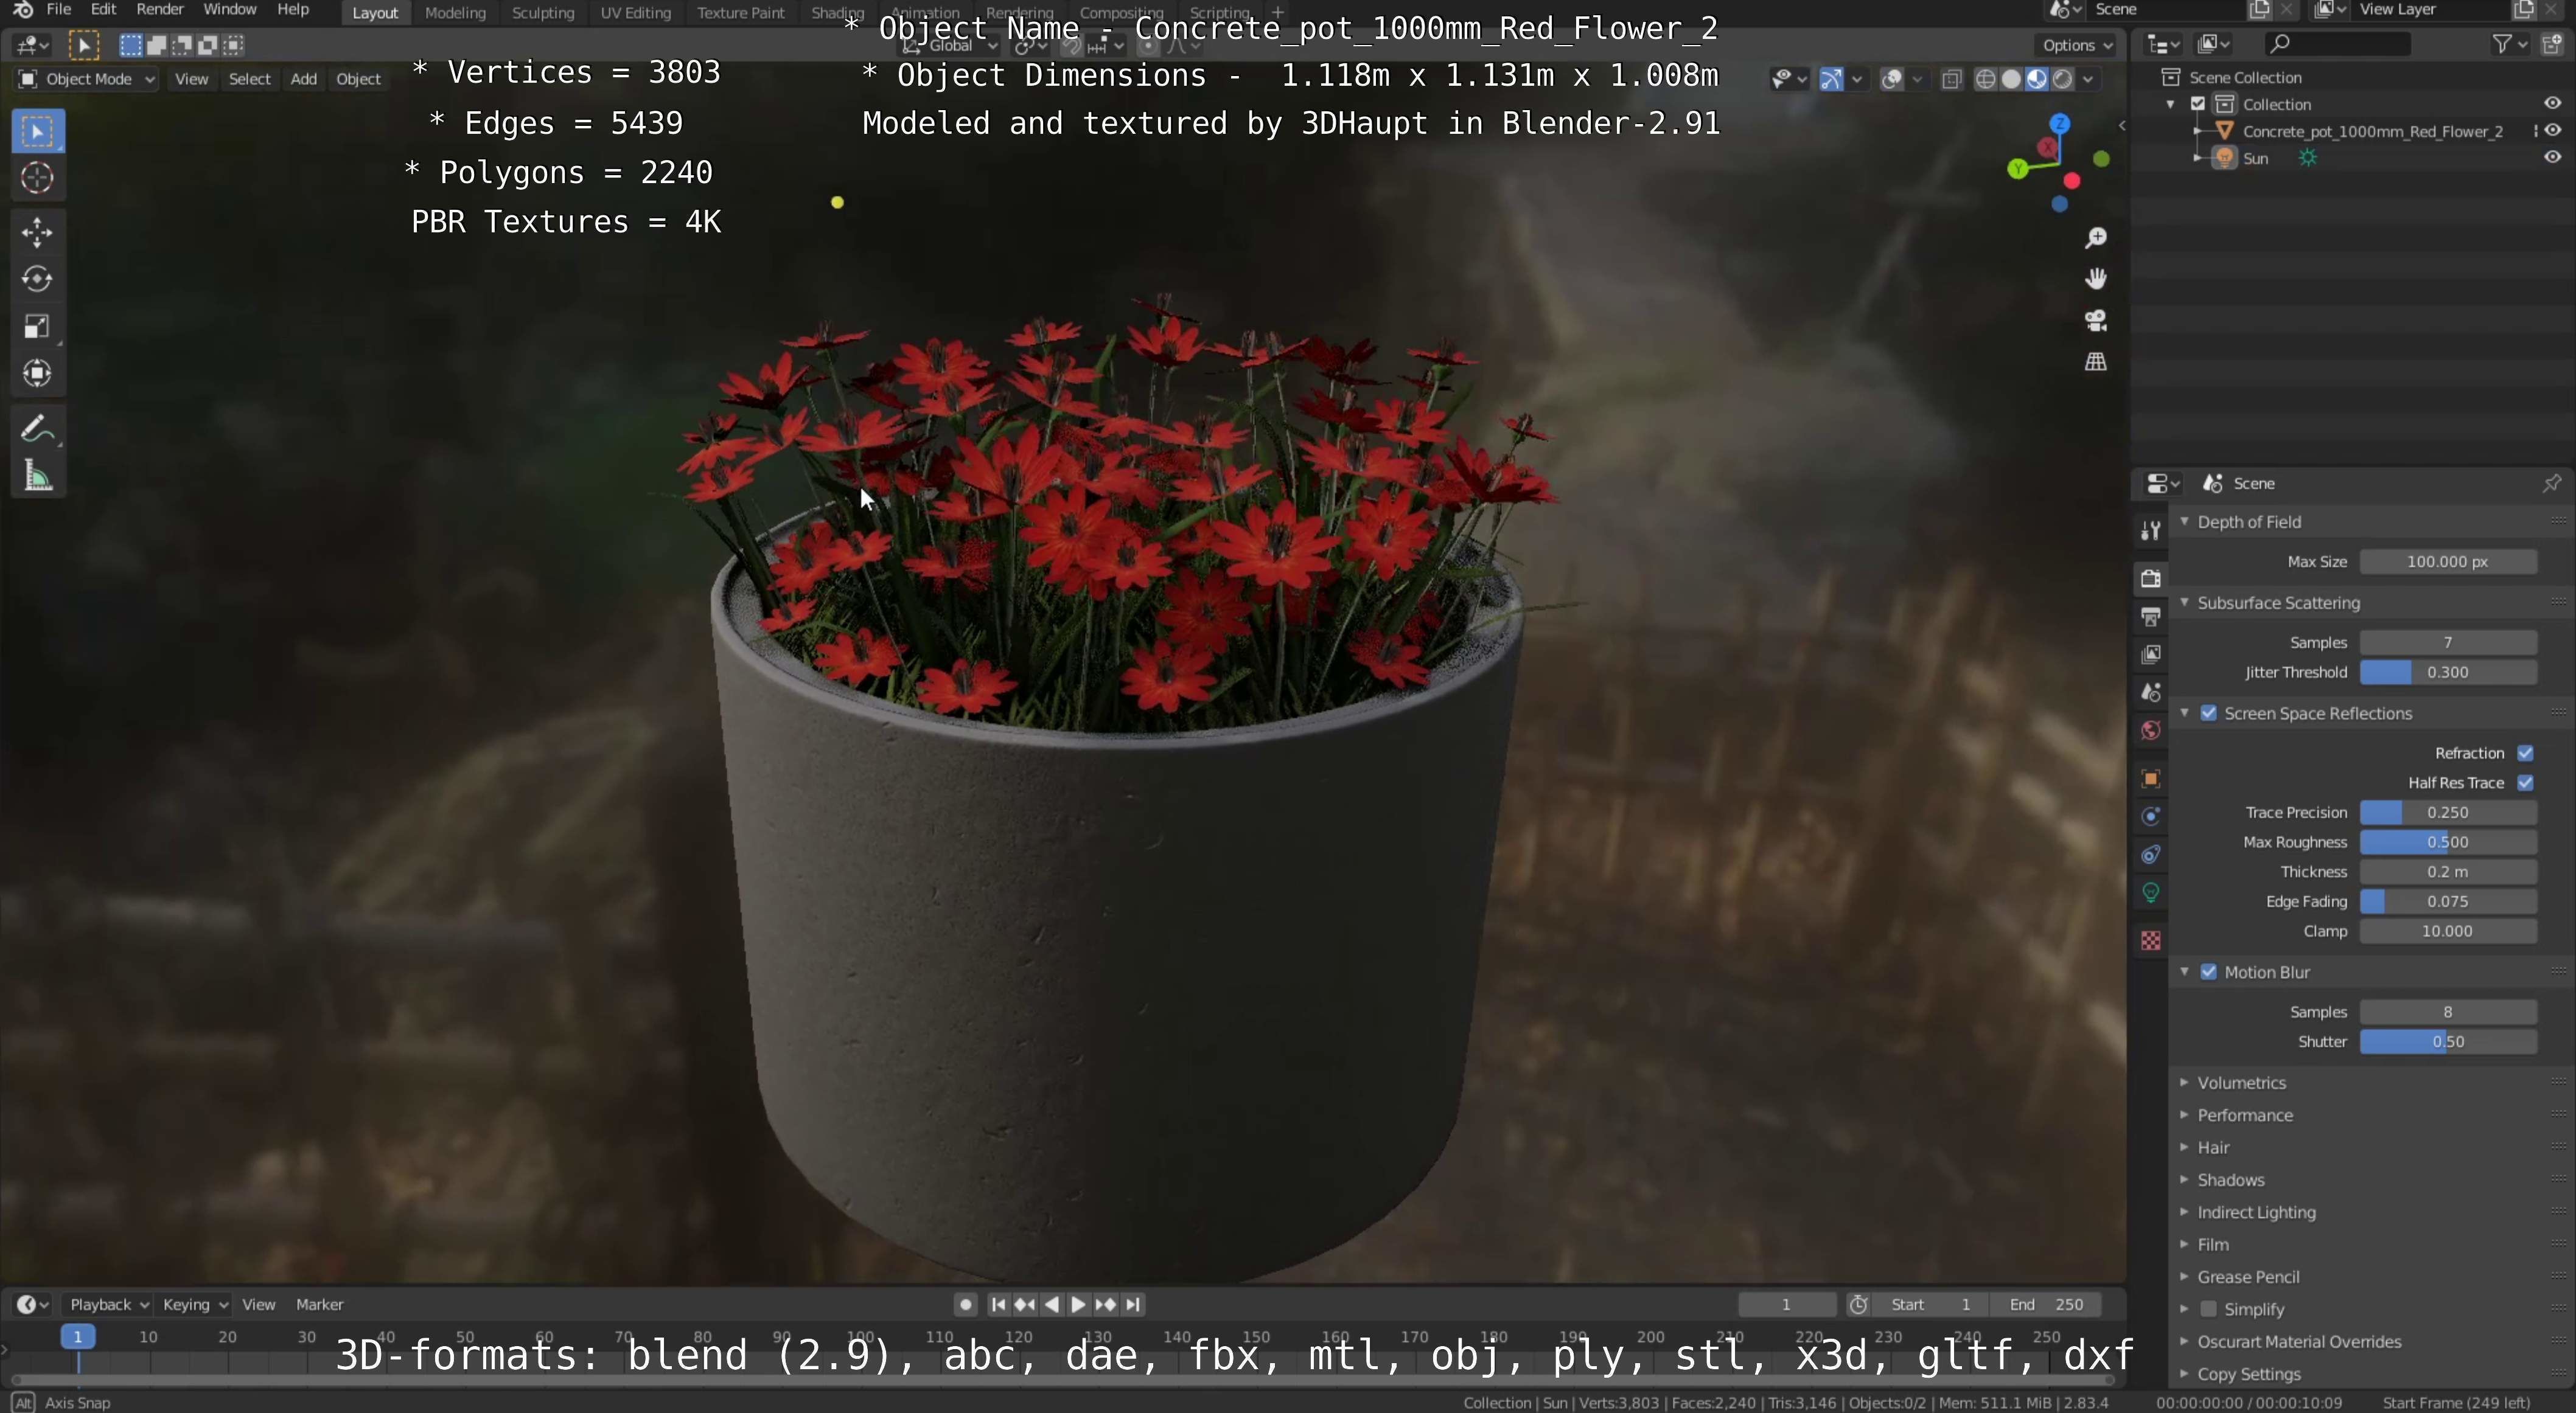Jump to the last frame
The width and height of the screenshot is (2576, 1413).
1133,1305
